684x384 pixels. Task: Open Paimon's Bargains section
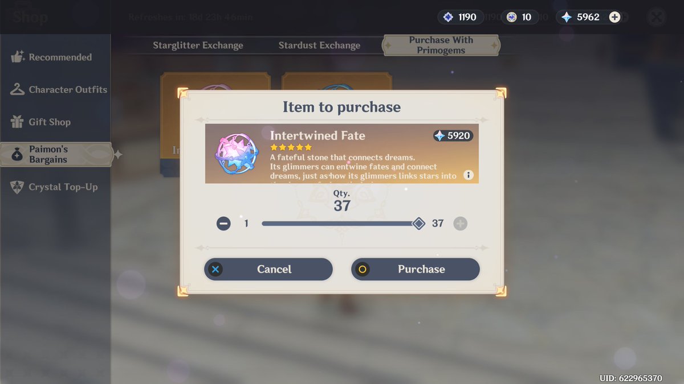[x=56, y=154]
